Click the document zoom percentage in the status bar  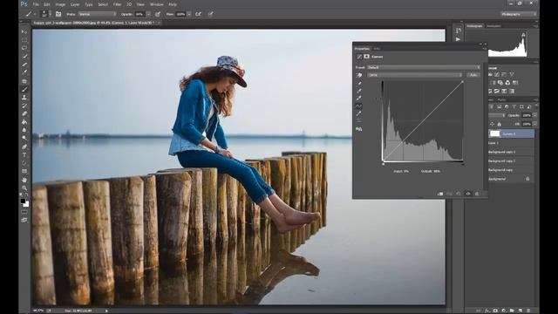(x=37, y=311)
